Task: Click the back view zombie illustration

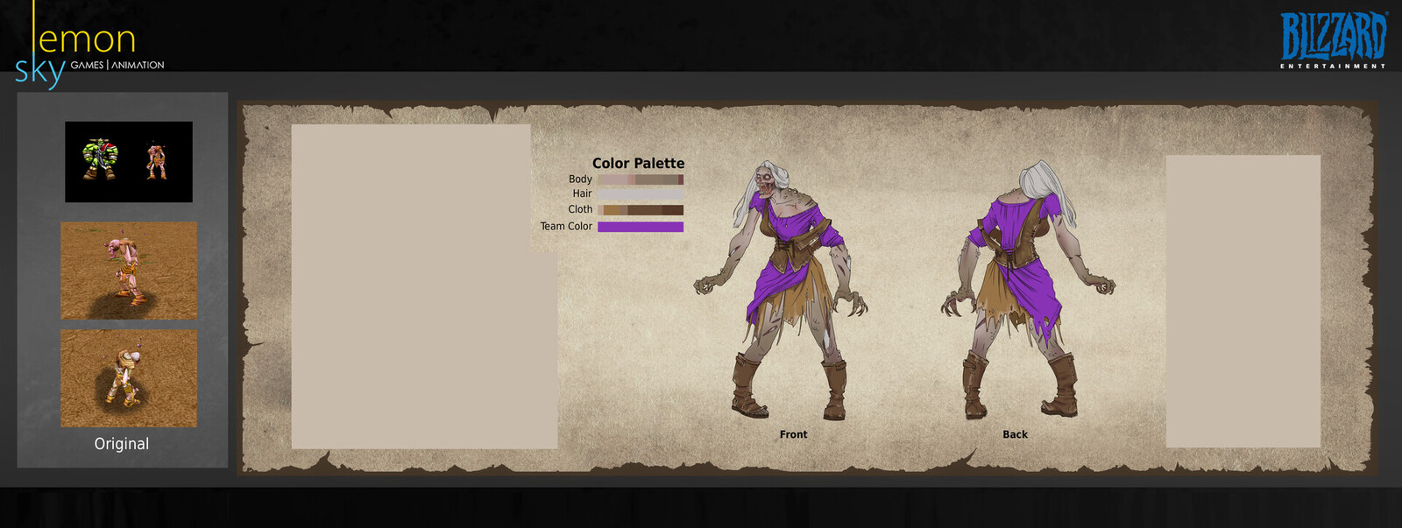Action: (x=1028, y=290)
